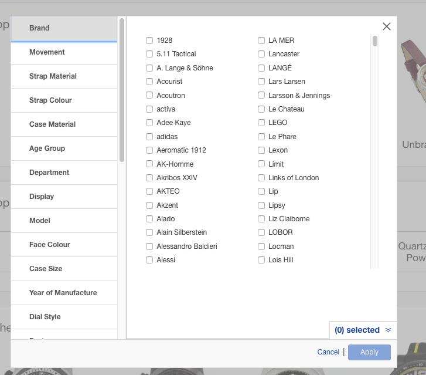Expand the (0) selected chevron
Image resolution: width=426 pixels, height=375 pixels.
(x=388, y=330)
